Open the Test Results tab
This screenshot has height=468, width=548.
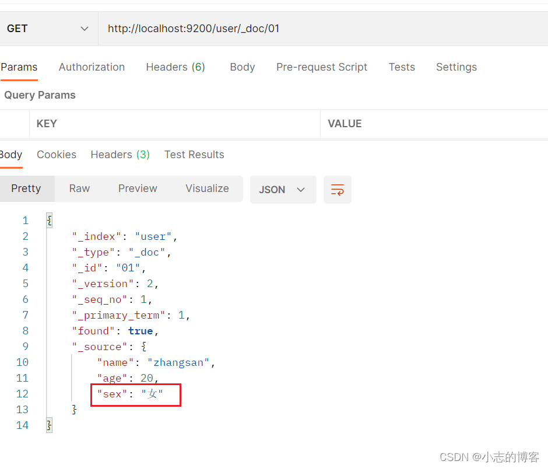[x=194, y=155]
